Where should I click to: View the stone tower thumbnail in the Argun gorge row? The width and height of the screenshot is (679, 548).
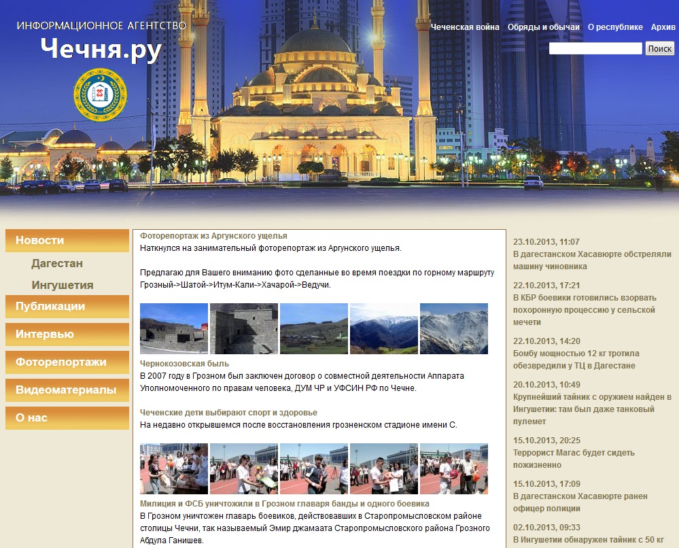[x=244, y=328]
